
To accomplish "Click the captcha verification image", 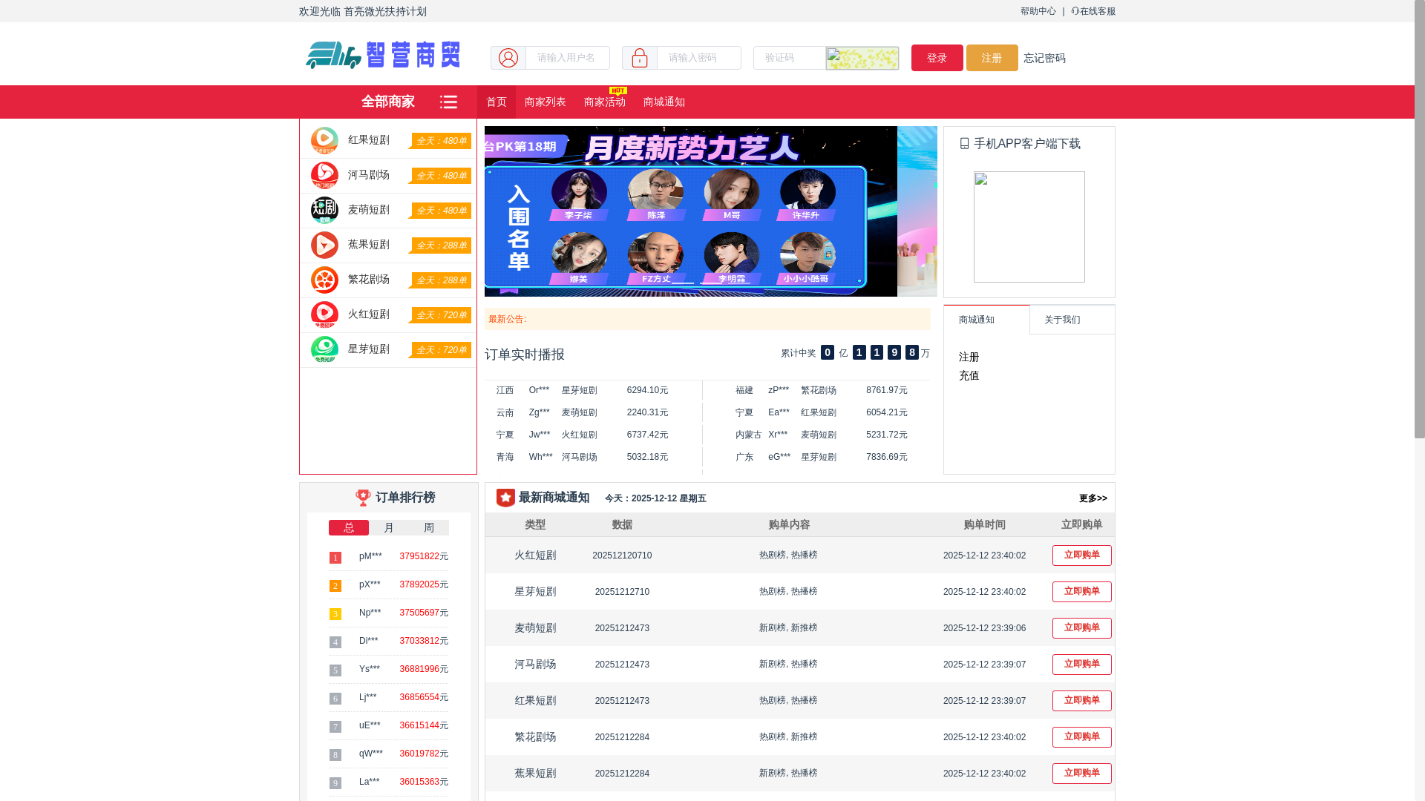I will point(862,58).
